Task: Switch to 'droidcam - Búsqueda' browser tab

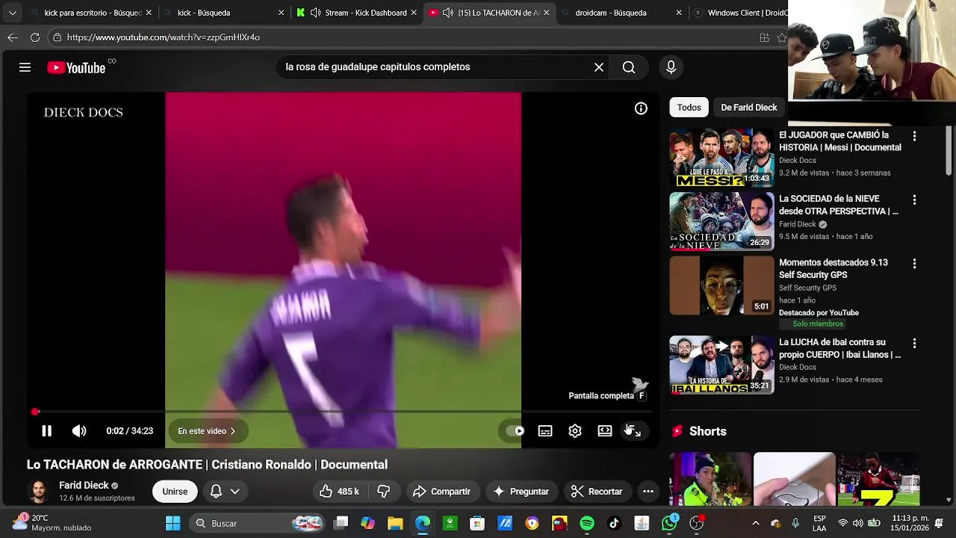Action: coord(621,13)
